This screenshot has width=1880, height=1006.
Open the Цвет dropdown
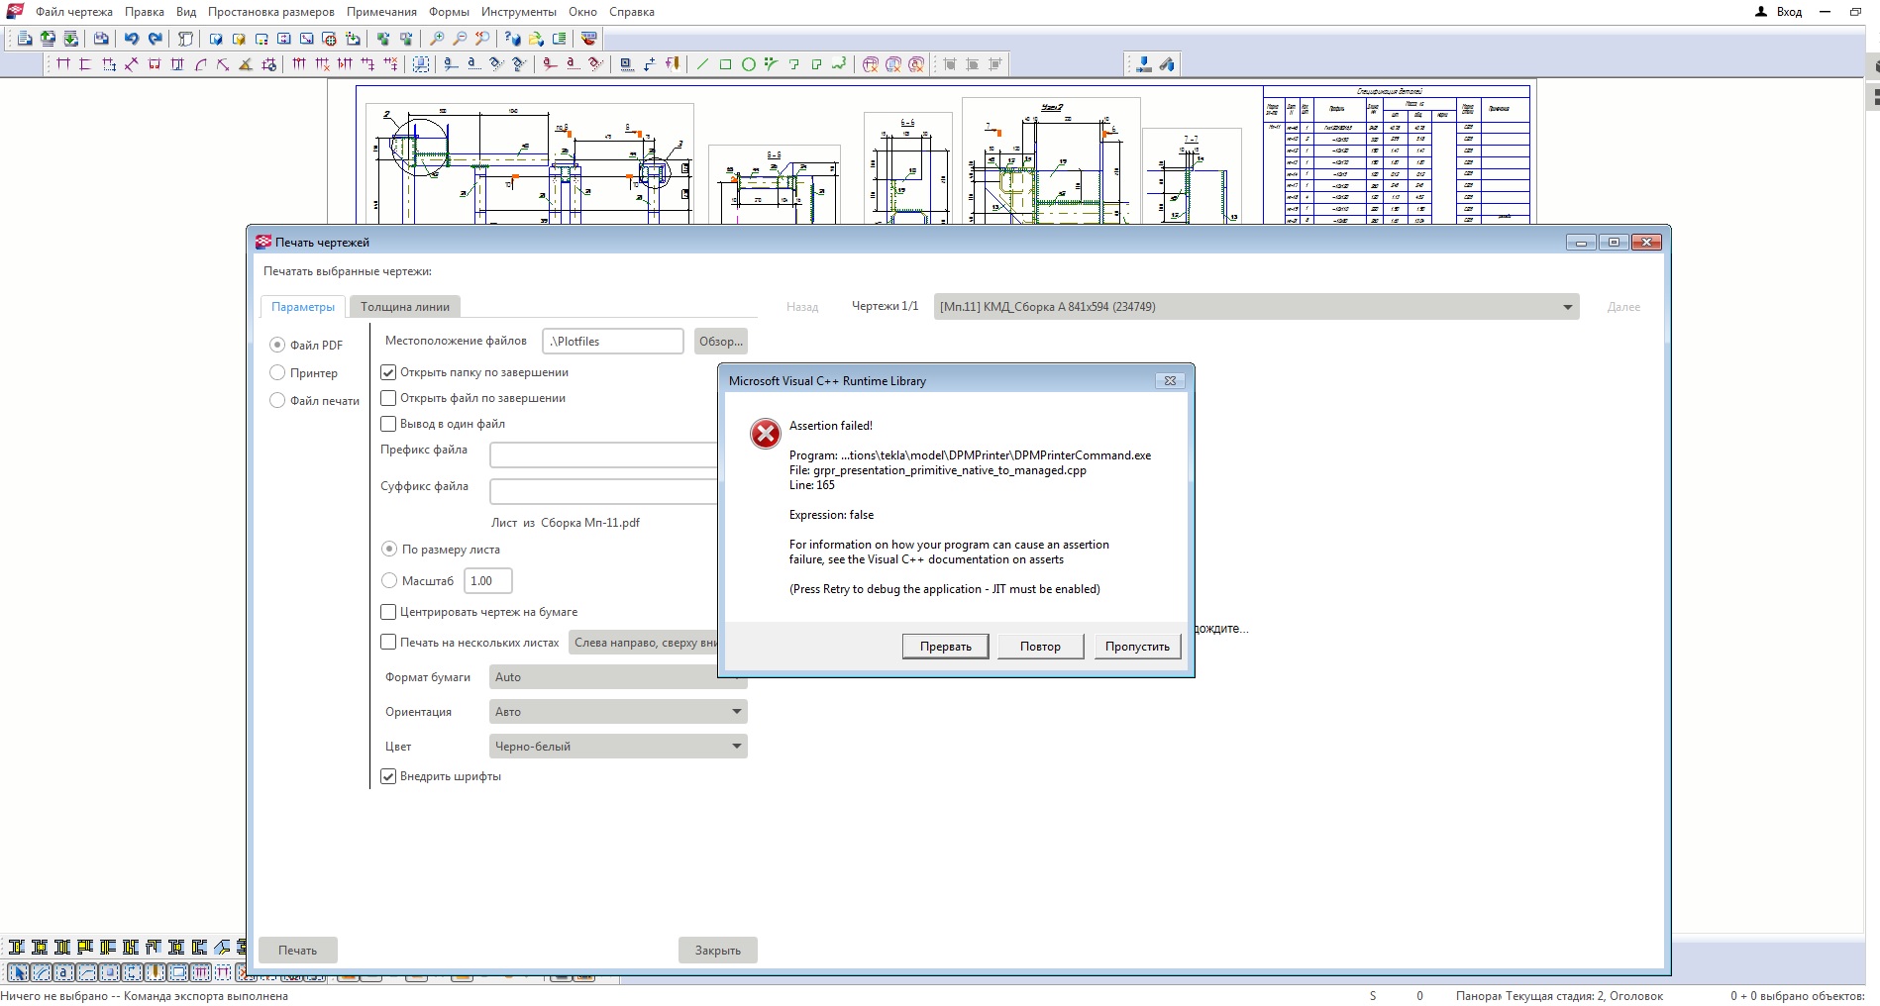pyautogui.click(x=618, y=747)
